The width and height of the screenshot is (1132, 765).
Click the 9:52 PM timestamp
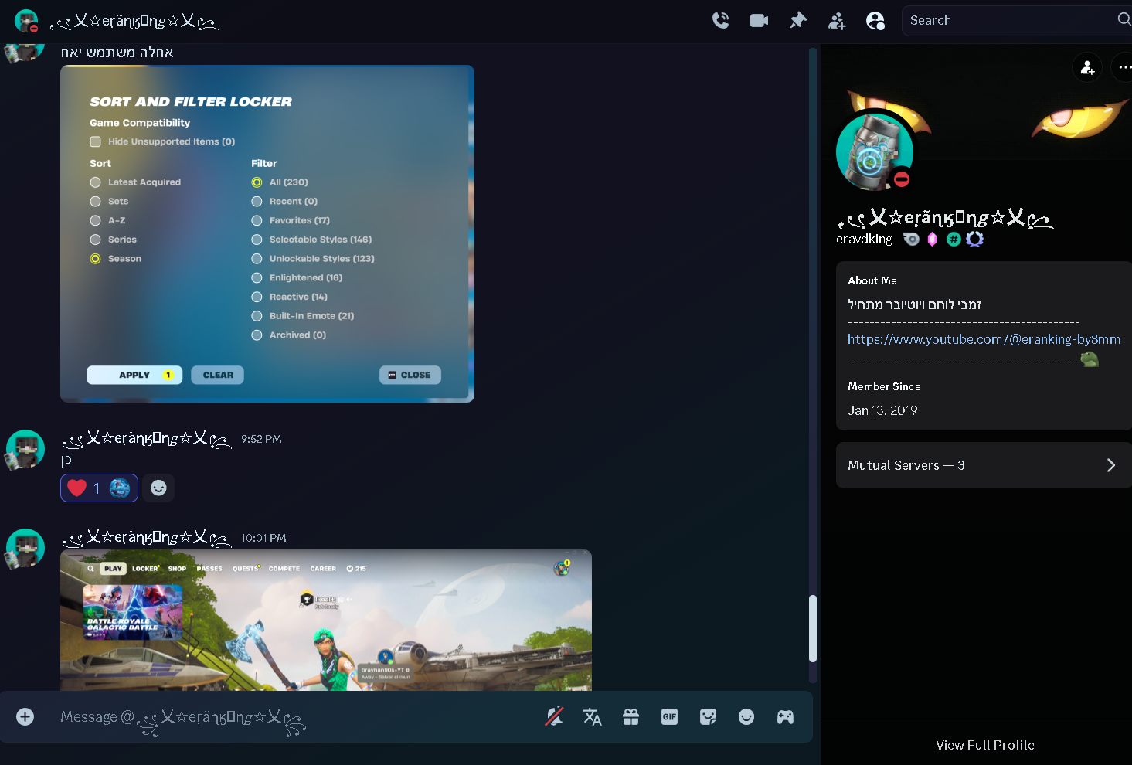click(x=261, y=439)
